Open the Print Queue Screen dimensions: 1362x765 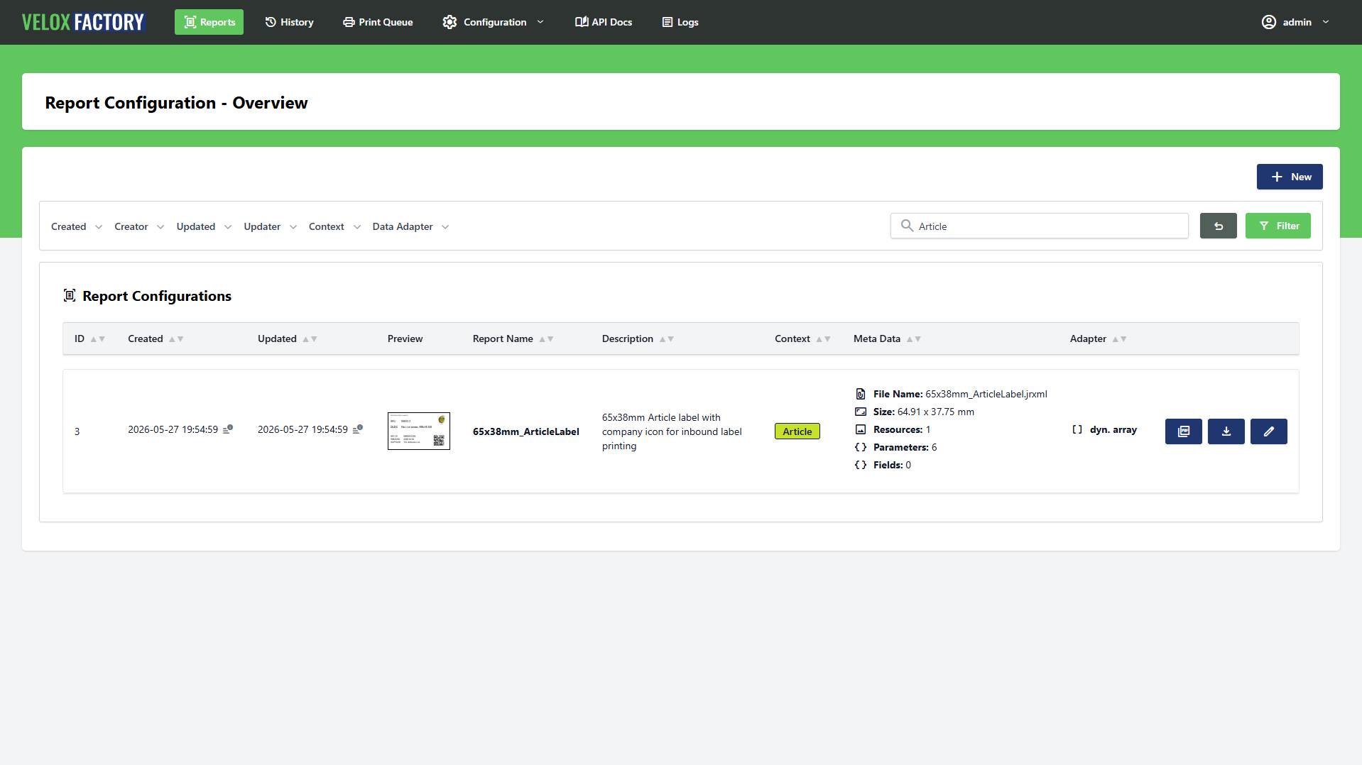point(378,22)
